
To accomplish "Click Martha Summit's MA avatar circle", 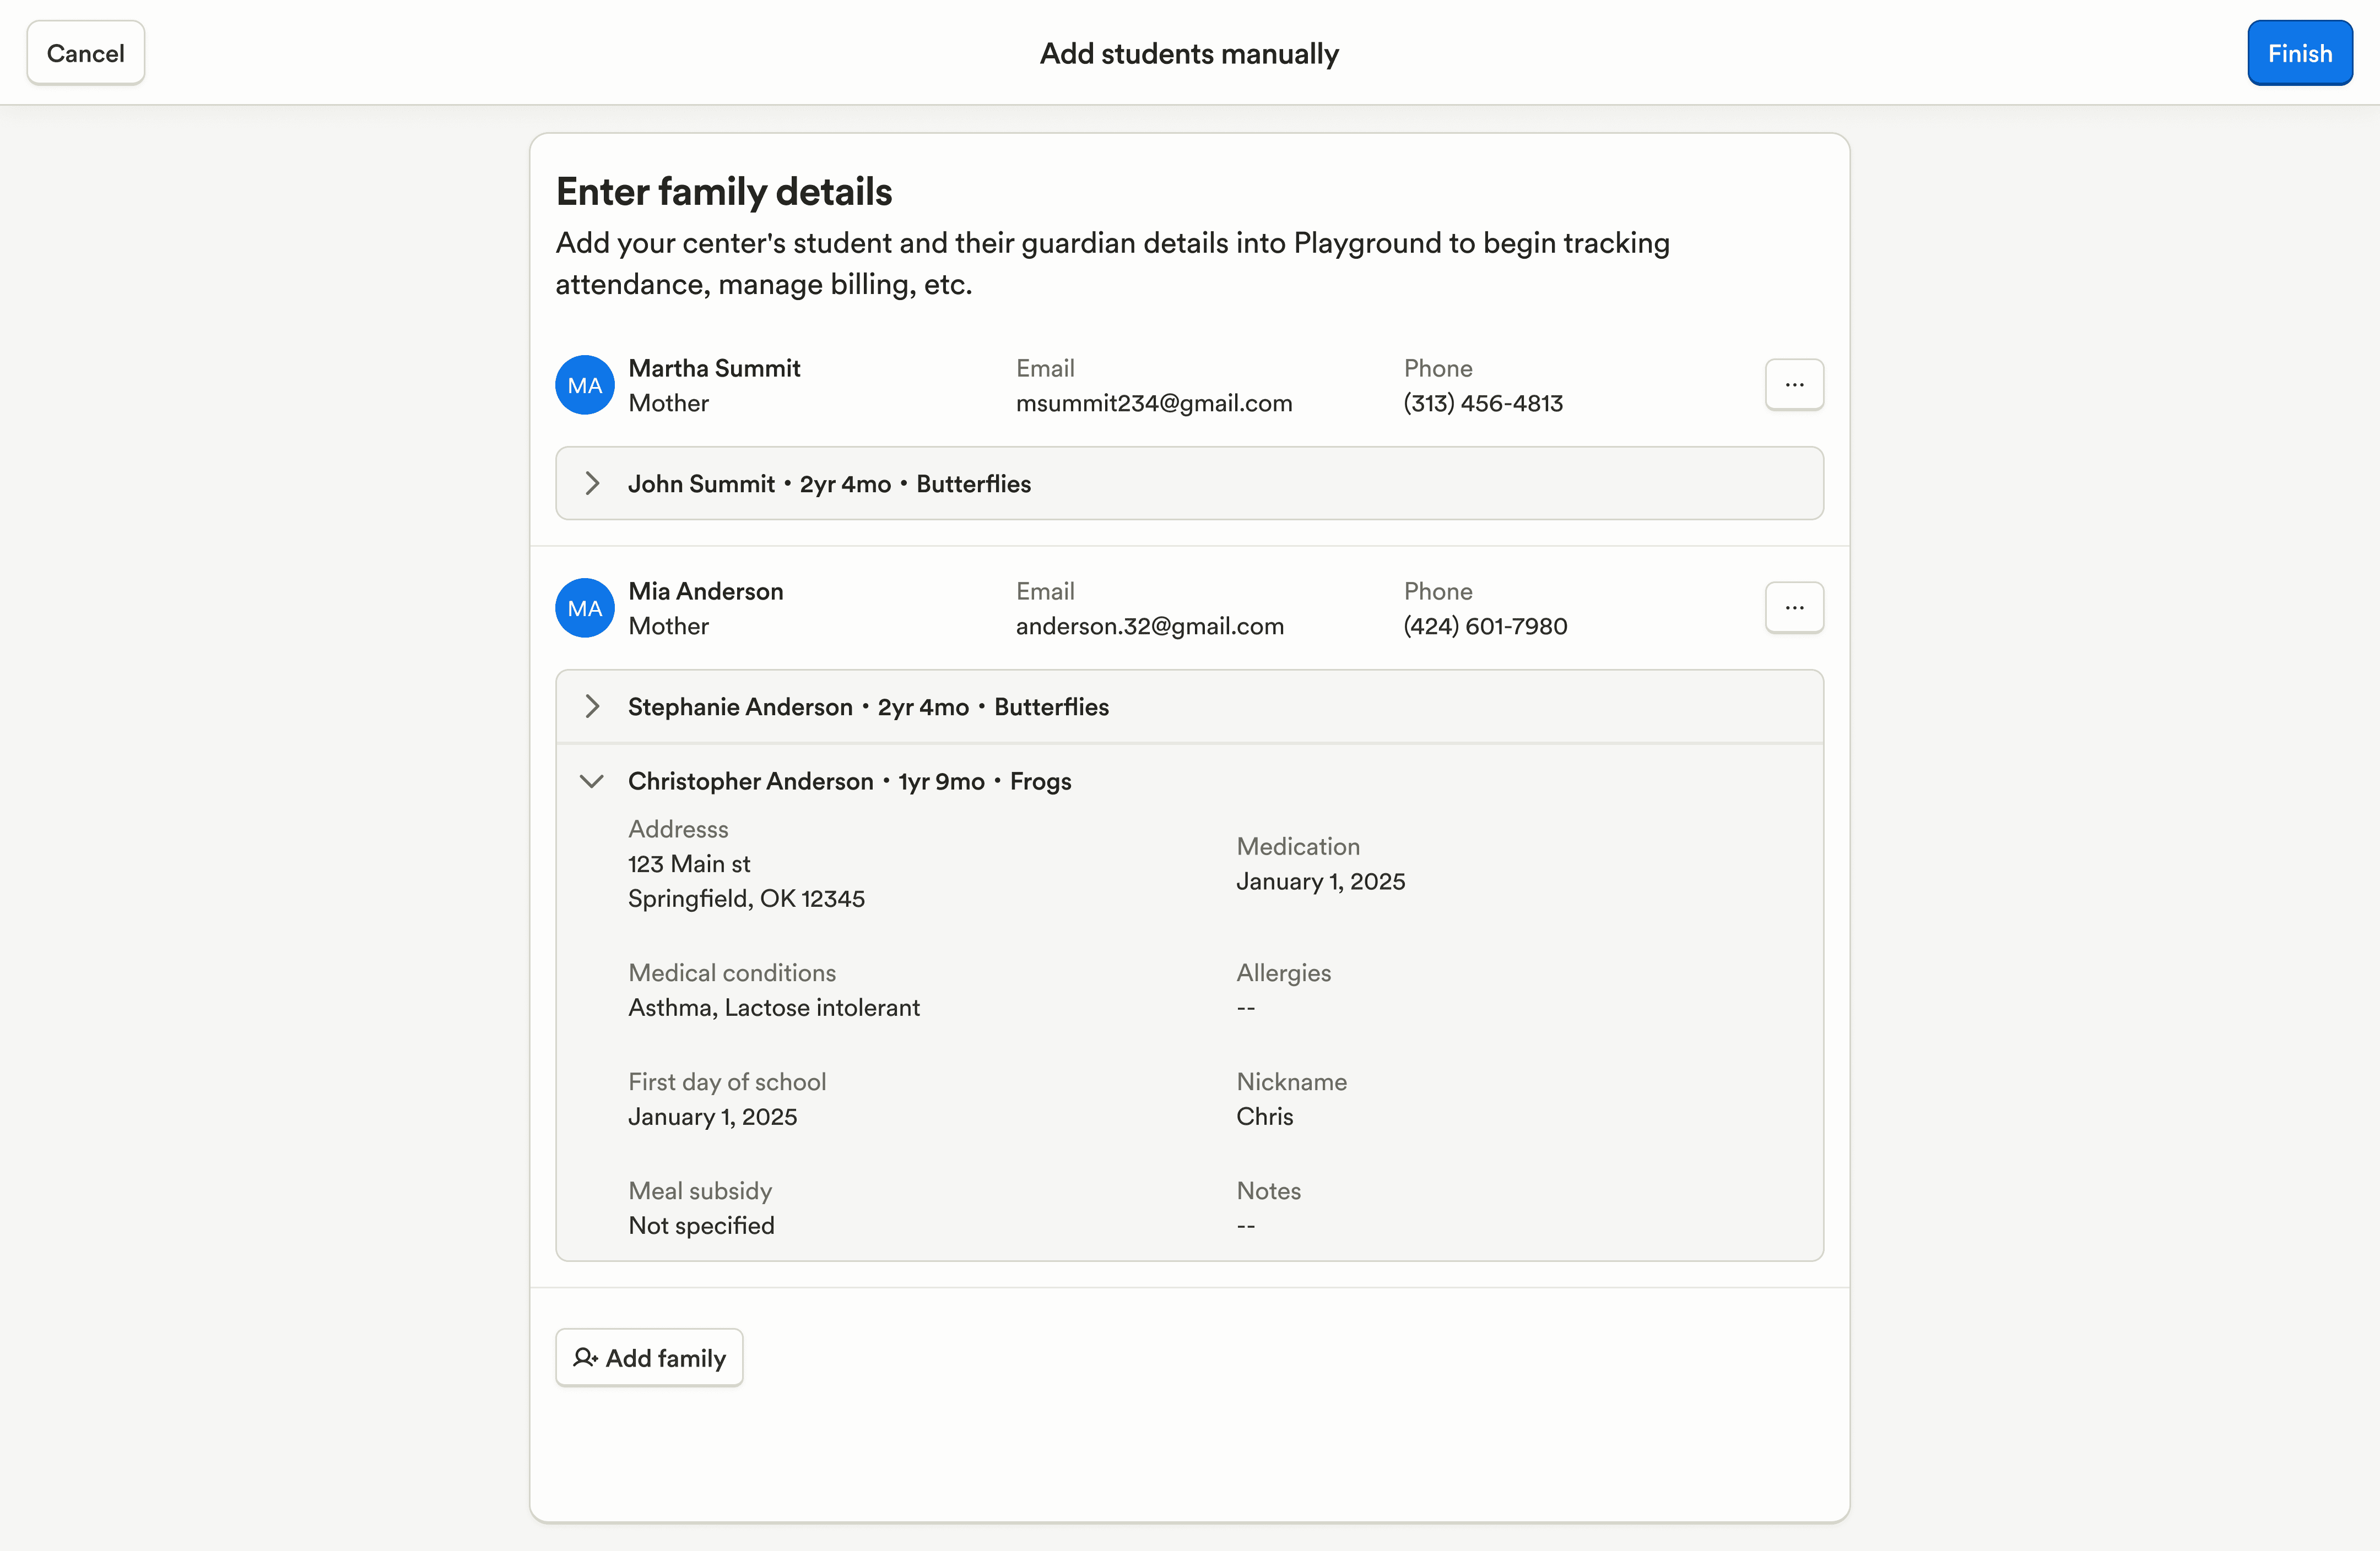I will click(585, 385).
